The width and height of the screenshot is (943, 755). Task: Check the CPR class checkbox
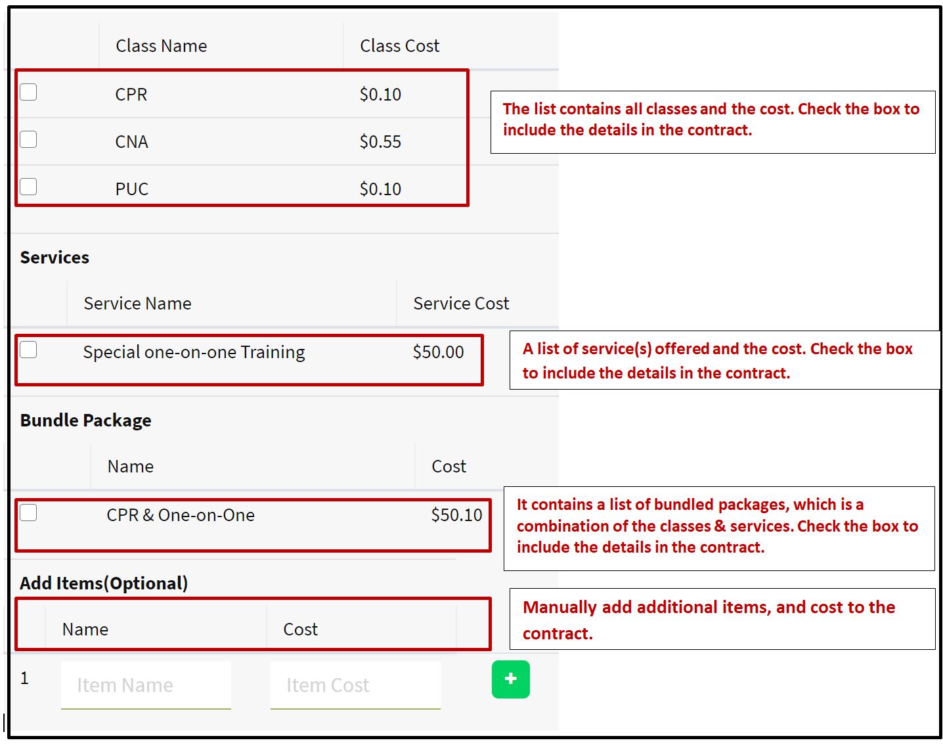28,92
